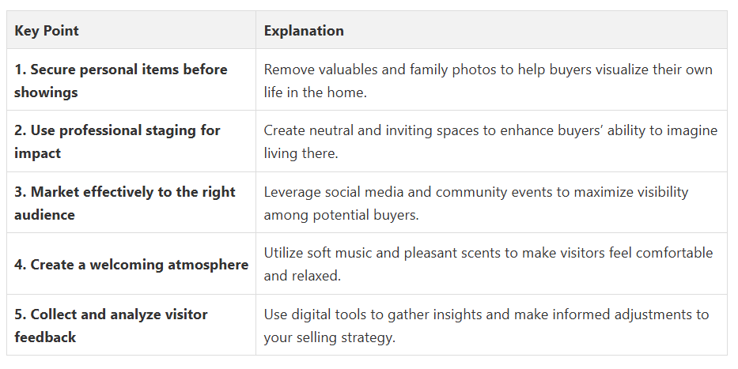Click the word "audience" in the third key point
The height and width of the screenshot is (369, 738).
(x=44, y=215)
